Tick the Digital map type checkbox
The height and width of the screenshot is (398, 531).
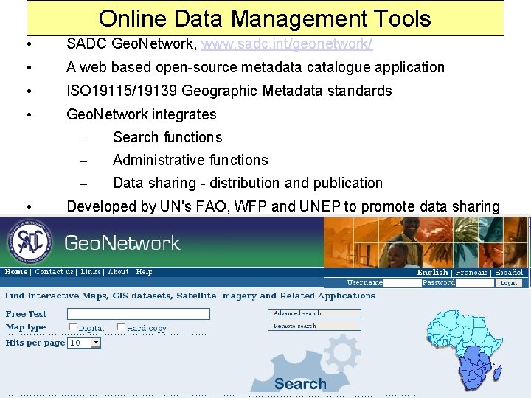tap(72, 327)
